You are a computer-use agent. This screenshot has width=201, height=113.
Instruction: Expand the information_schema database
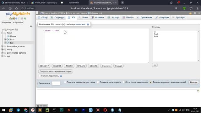click(2, 46)
